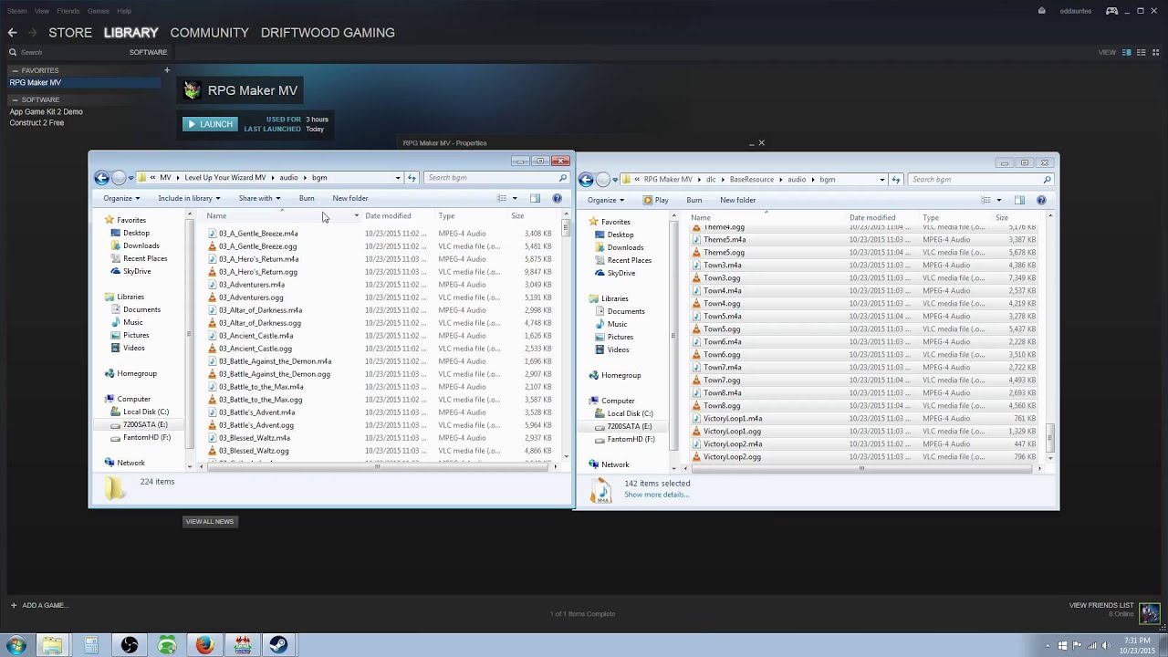Open Organize dropdown in left Explorer window
Viewport: 1168px width, 657px height.
coord(120,198)
